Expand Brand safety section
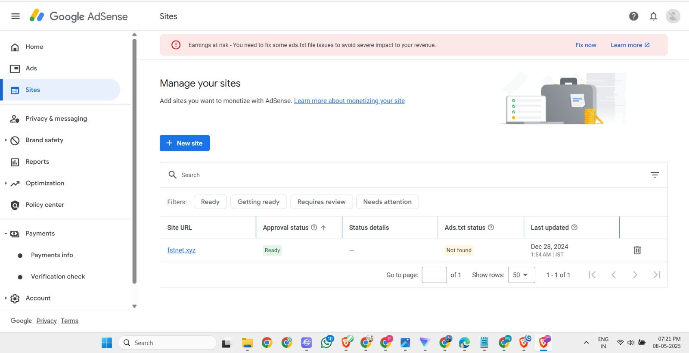689x353 pixels. 6,140
